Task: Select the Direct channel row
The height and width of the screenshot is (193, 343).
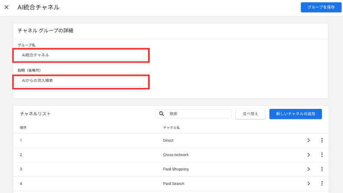Action: pyautogui.click(x=168, y=140)
